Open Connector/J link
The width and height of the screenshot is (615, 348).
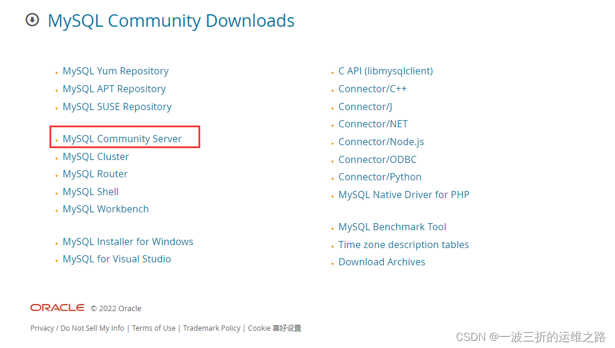pos(365,106)
